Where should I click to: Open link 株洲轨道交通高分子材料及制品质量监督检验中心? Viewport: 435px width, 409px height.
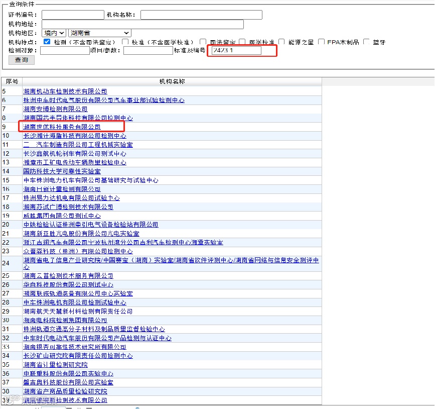94,329
